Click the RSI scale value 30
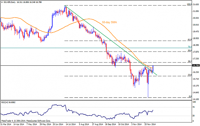Image resolution: width=200 pixels, height=126 pixels. pyautogui.click(x=194, y=116)
